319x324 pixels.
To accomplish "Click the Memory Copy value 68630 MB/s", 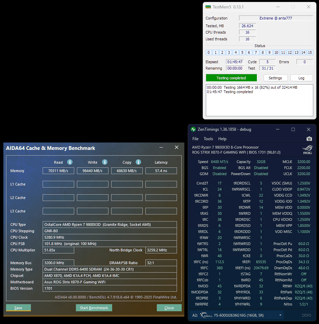I will point(127,171).
